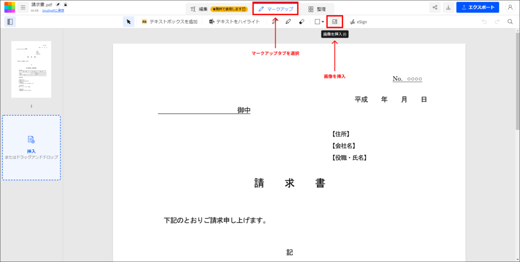Select the highlighter marker tool
Image resolution: width=520 pixels, height=262 pixels.
coord(288,22)
